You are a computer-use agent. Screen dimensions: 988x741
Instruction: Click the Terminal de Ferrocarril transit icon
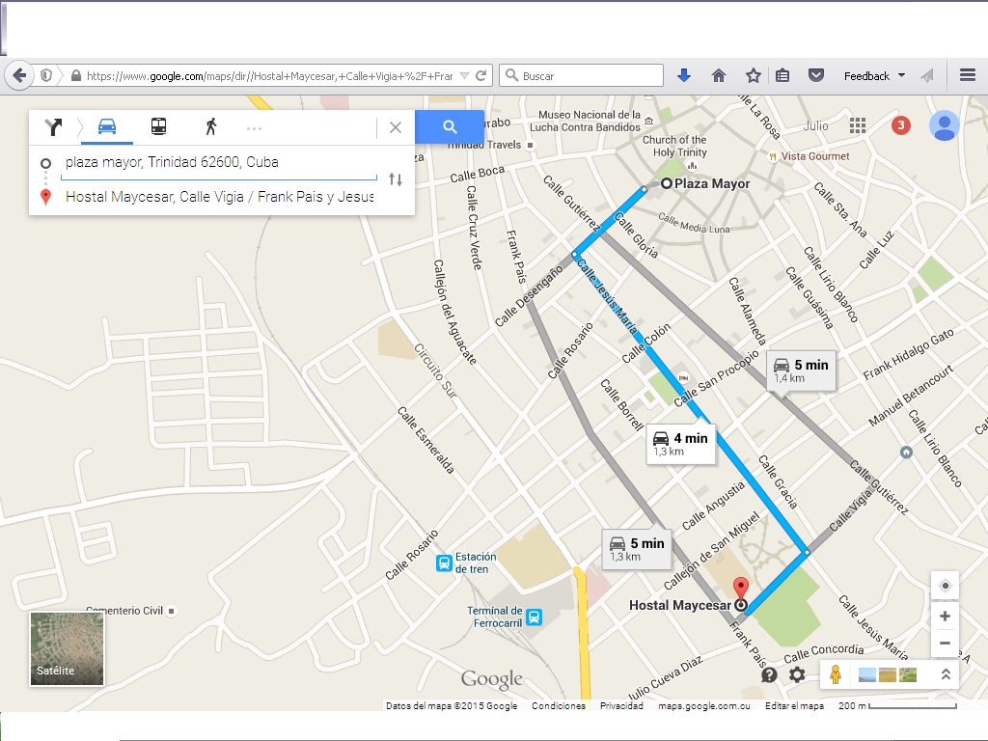coord(534,617)
